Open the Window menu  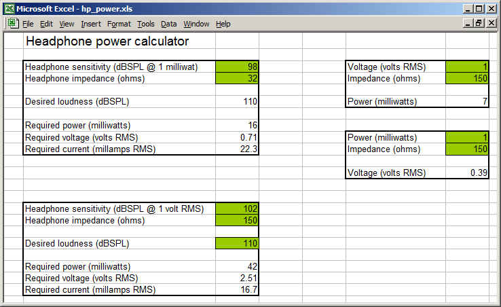[x=196, y=24]
